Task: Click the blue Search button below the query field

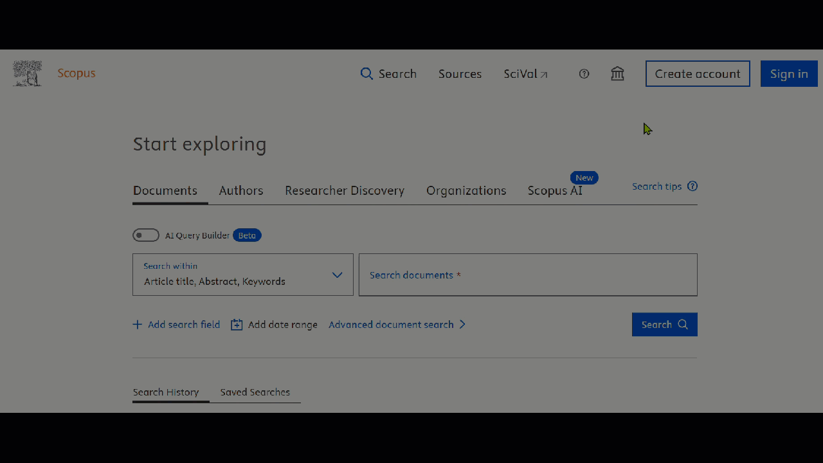Action: point(664,325)
